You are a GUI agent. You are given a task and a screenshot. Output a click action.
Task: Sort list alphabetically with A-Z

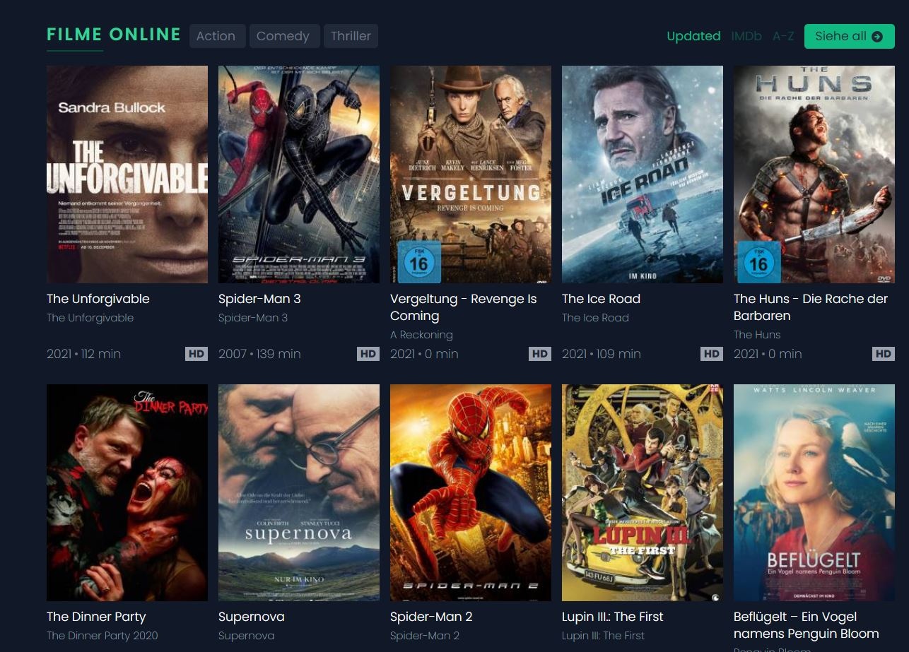[x=783, y=36]
